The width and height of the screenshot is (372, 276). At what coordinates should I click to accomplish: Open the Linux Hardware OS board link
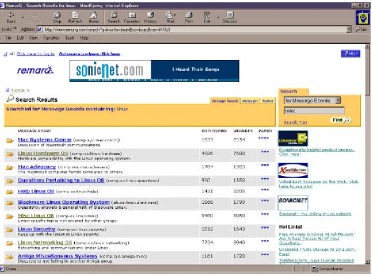tap(43, 153)
